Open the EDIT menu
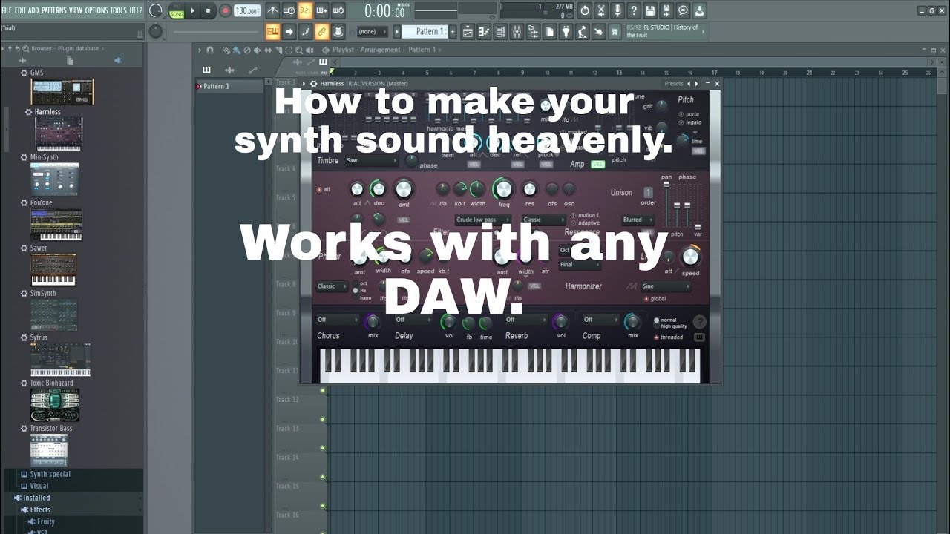Image resolution: width=950 pixels, height=534 pixels. click(x=20, y=10)
